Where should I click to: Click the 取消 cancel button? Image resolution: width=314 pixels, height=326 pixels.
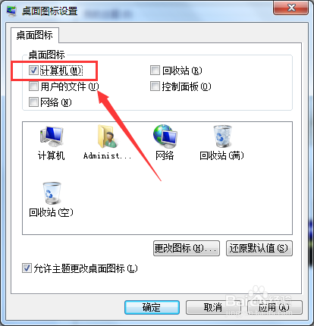pyautogui.click(x=213, y=307)
